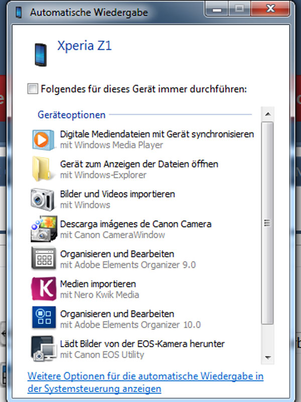Click the Canon CameraWindow icon
Screen dimensions: 301x402
(x=42, y=229)
